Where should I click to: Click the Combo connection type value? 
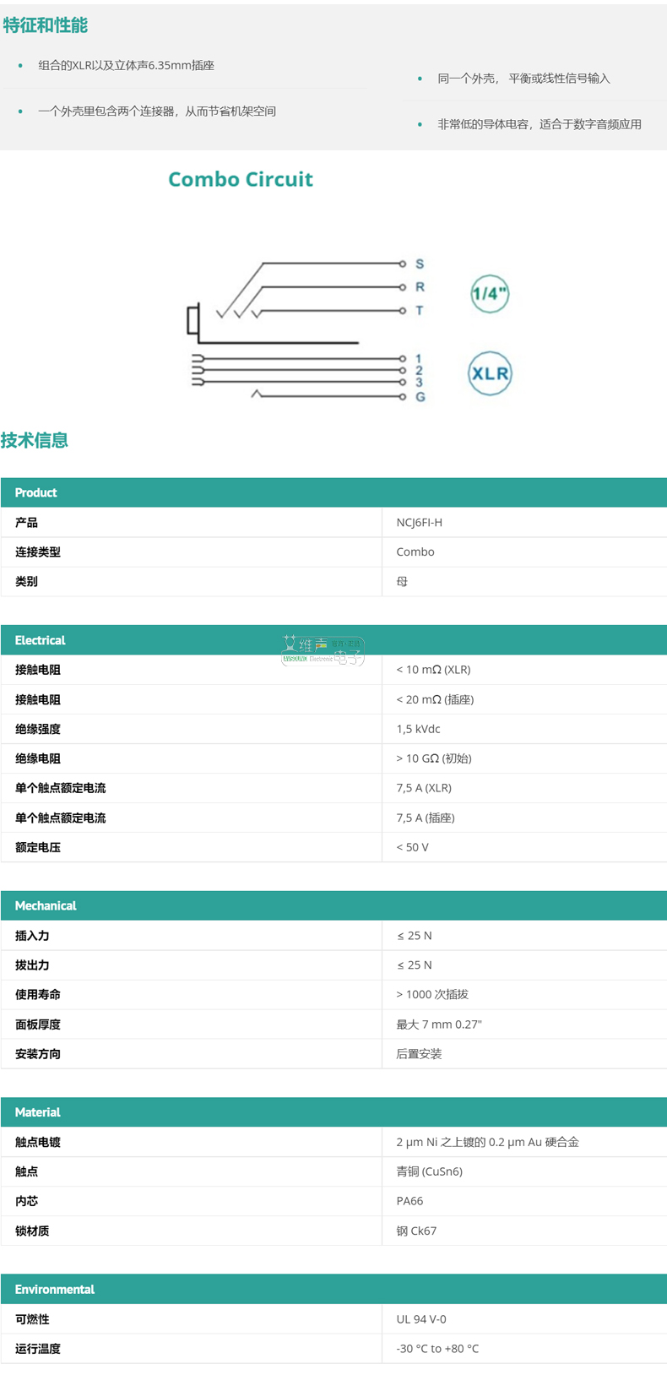click(415, 552)
